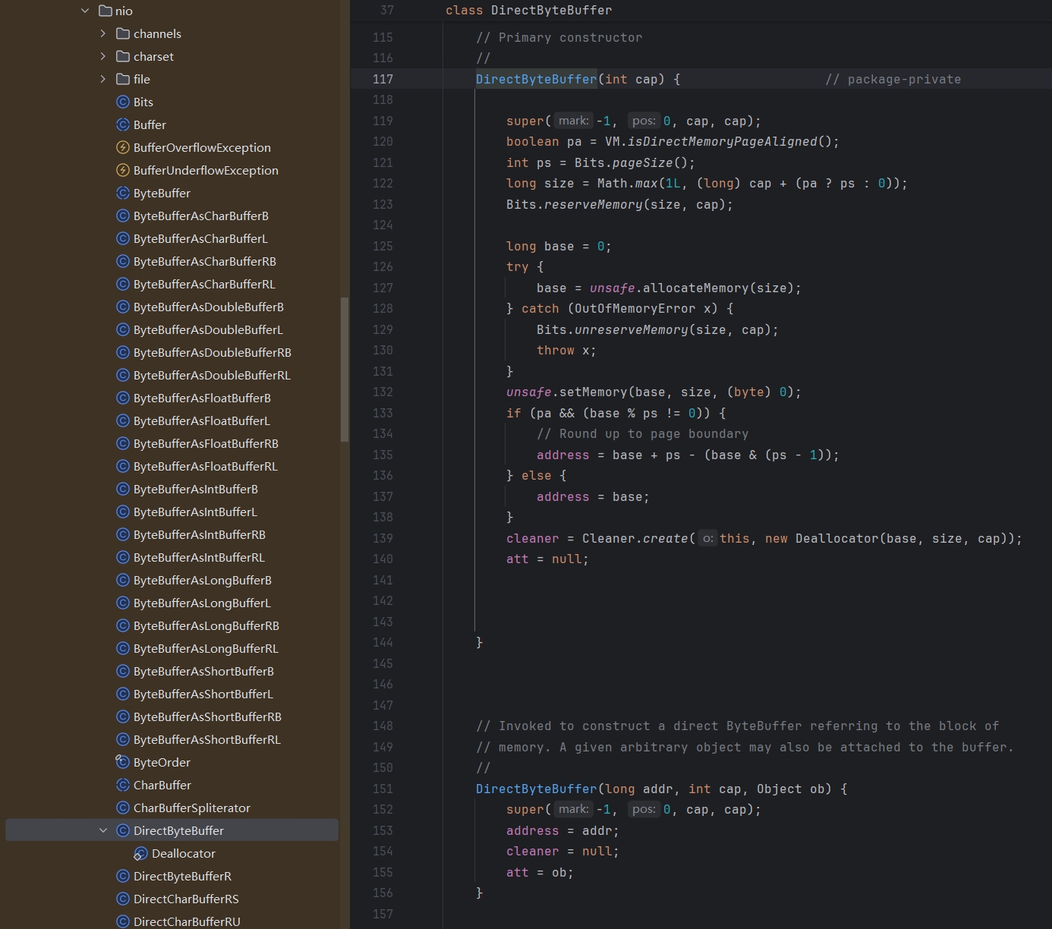This screenshot has height=929, width=1052.
Task: Click the "pos:" parameter hint on line 152
Action: pos(644,809)
